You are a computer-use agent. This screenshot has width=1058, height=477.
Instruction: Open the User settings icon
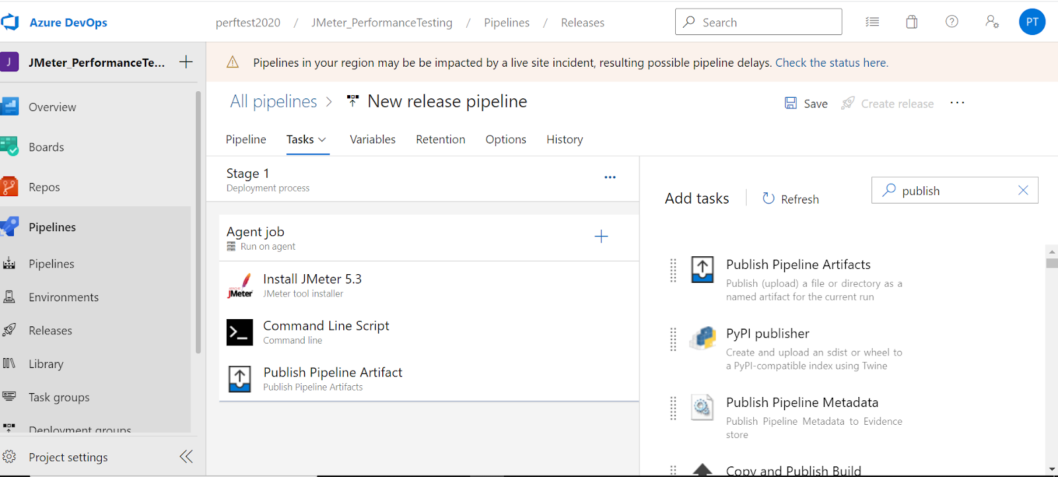pyautogui.click(x=992, y=22)
